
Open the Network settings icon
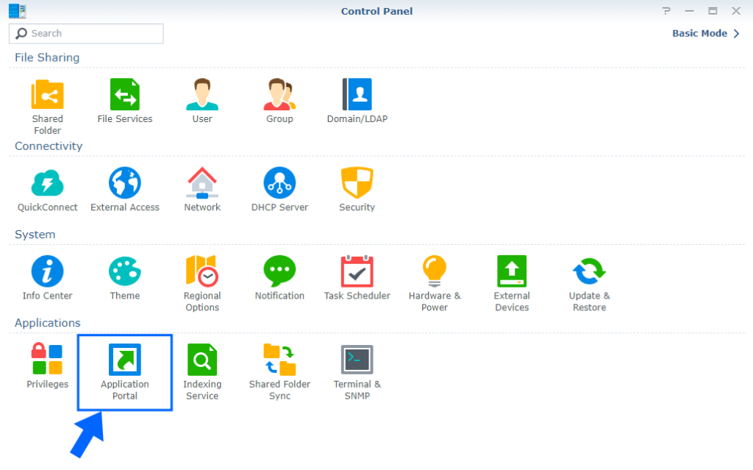click(x=202, y=183)
